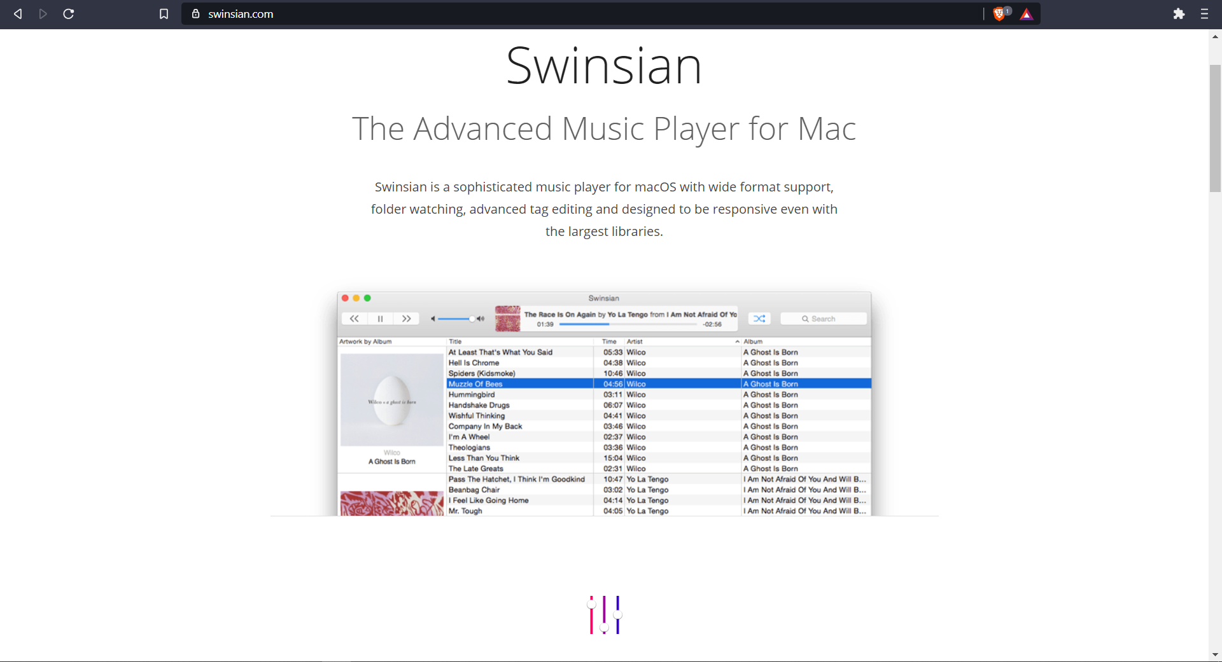The width and height of the screenshot is (1222, 662).
Task: View site info via the lock icon
Action: (x=196, y=14)
